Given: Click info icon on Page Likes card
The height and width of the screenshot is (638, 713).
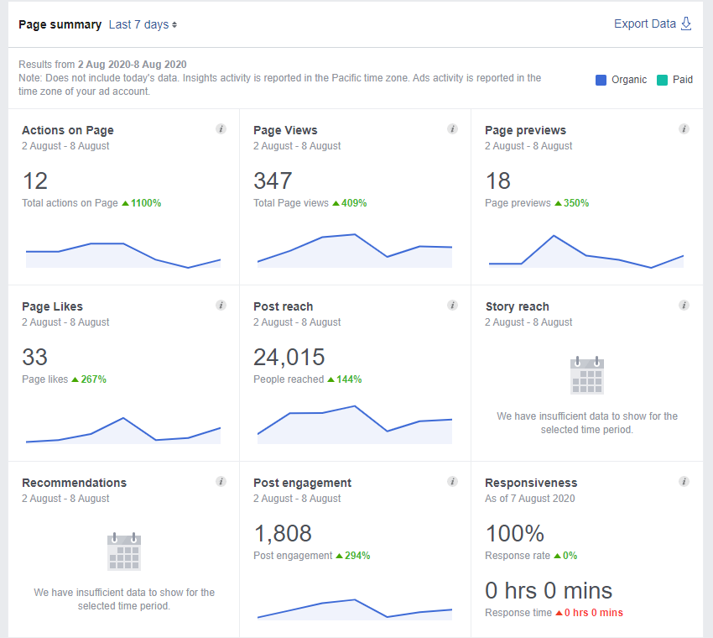Looking at the screenshot, I should [x=221, y=306].
